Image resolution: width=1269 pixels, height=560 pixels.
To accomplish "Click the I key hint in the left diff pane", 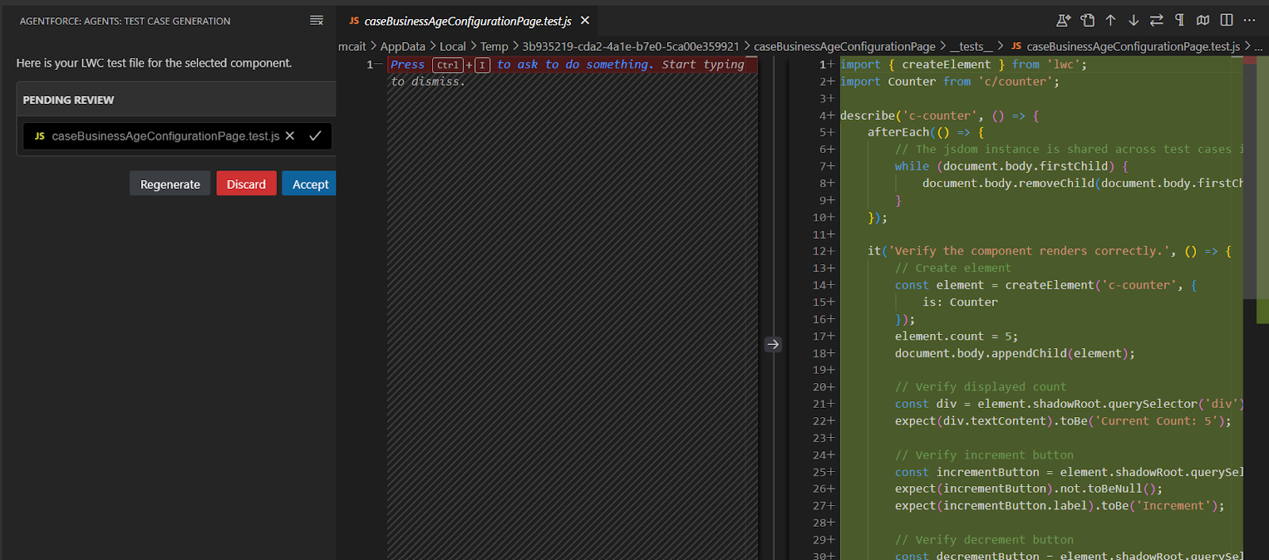I will pos(482,65).
